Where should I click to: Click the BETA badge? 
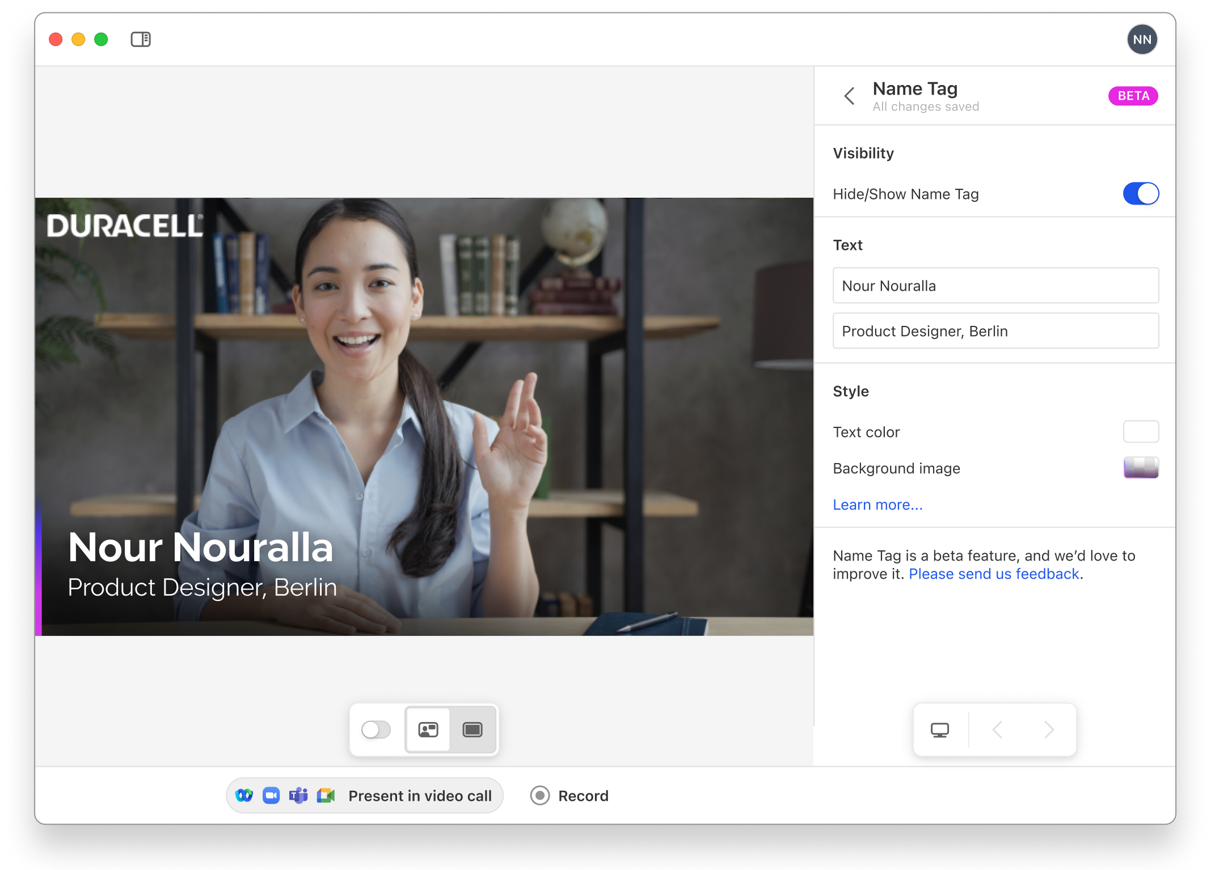tap(1133, 96)
